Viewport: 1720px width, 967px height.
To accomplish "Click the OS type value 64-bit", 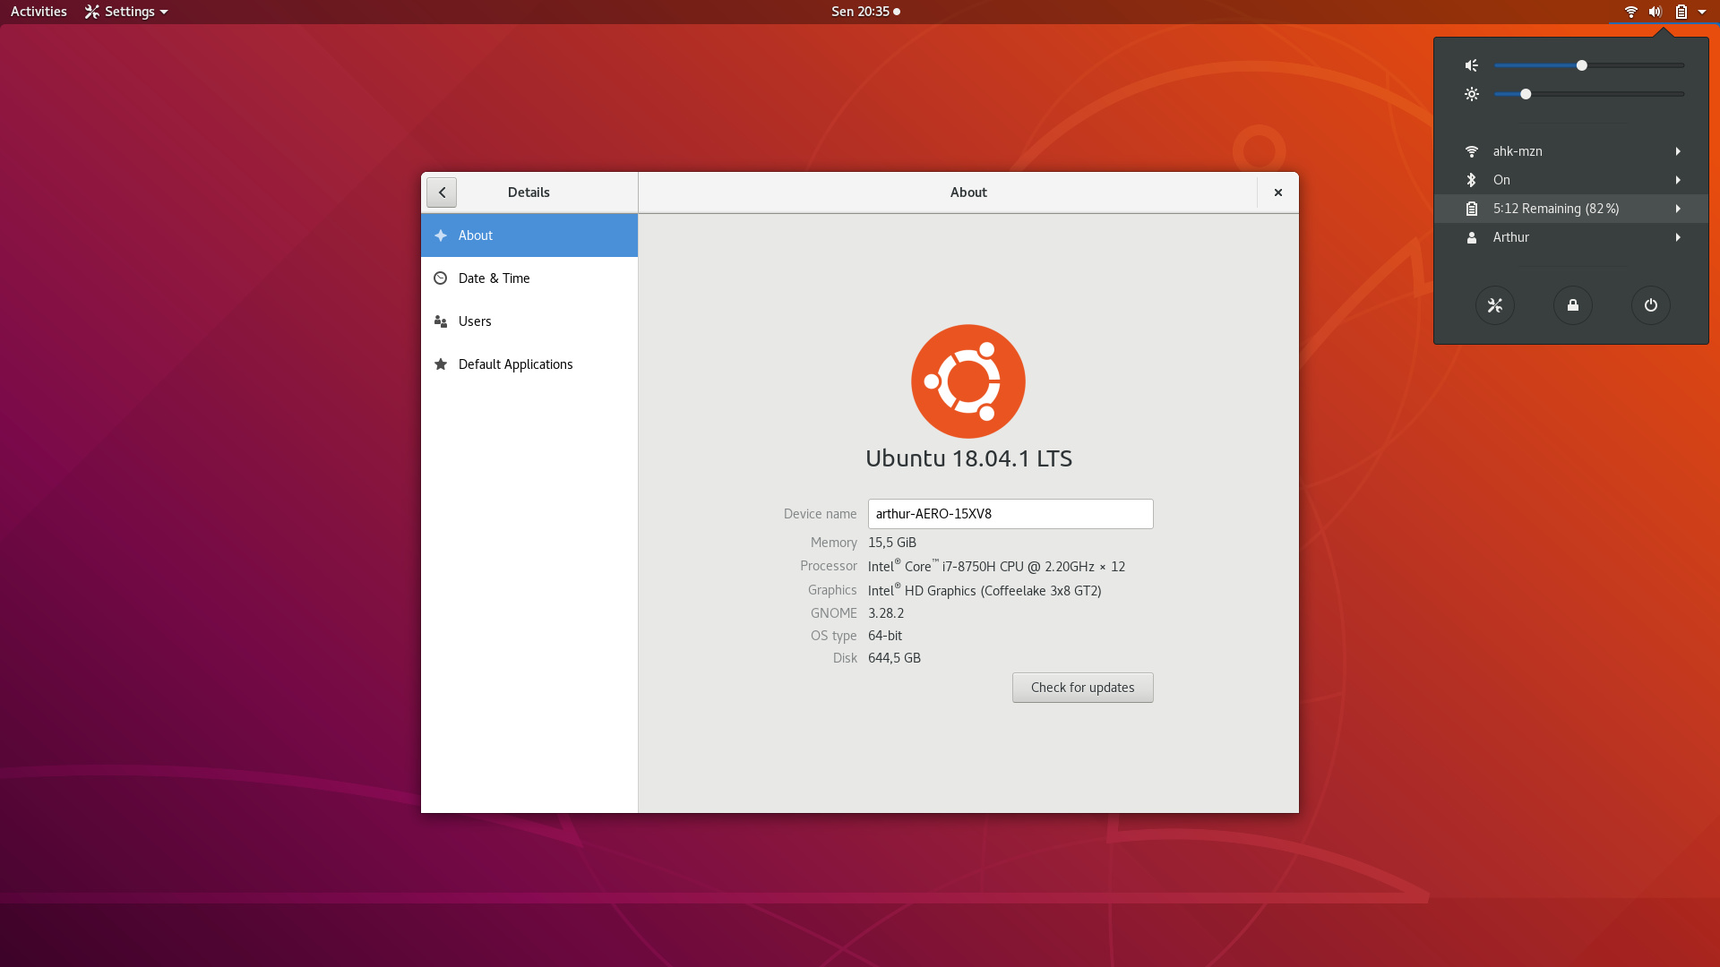I will (x=885, y=636).
